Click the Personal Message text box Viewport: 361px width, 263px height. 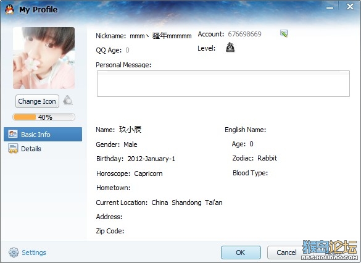223,83
